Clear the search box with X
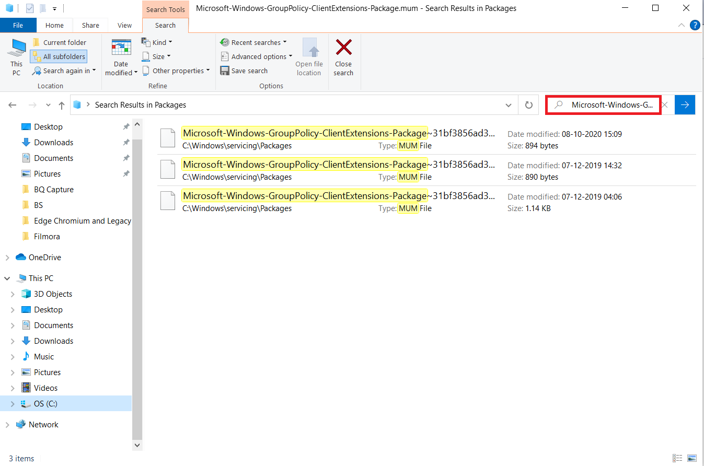704x466 pixels. tap(665, 105)
